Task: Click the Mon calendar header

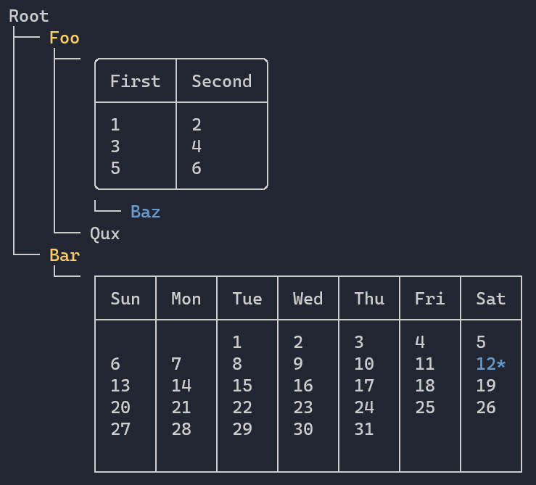Action: tap(186, 299)
